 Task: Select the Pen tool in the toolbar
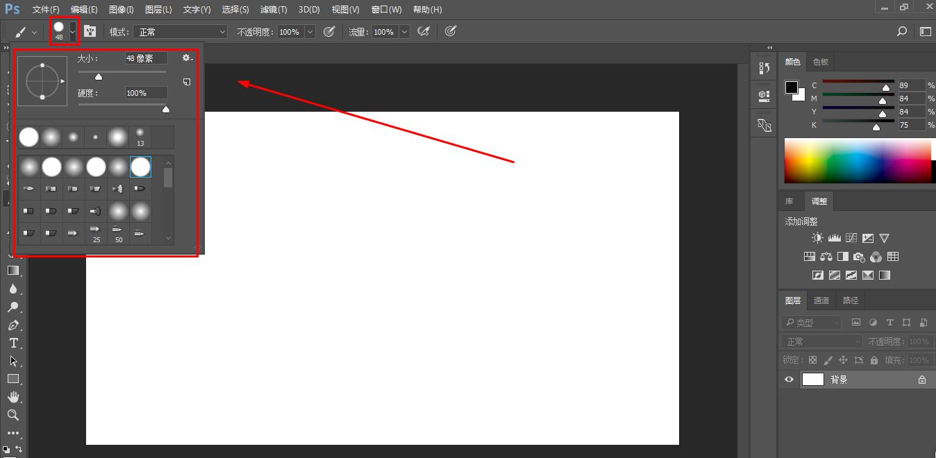tap(13, 325)
